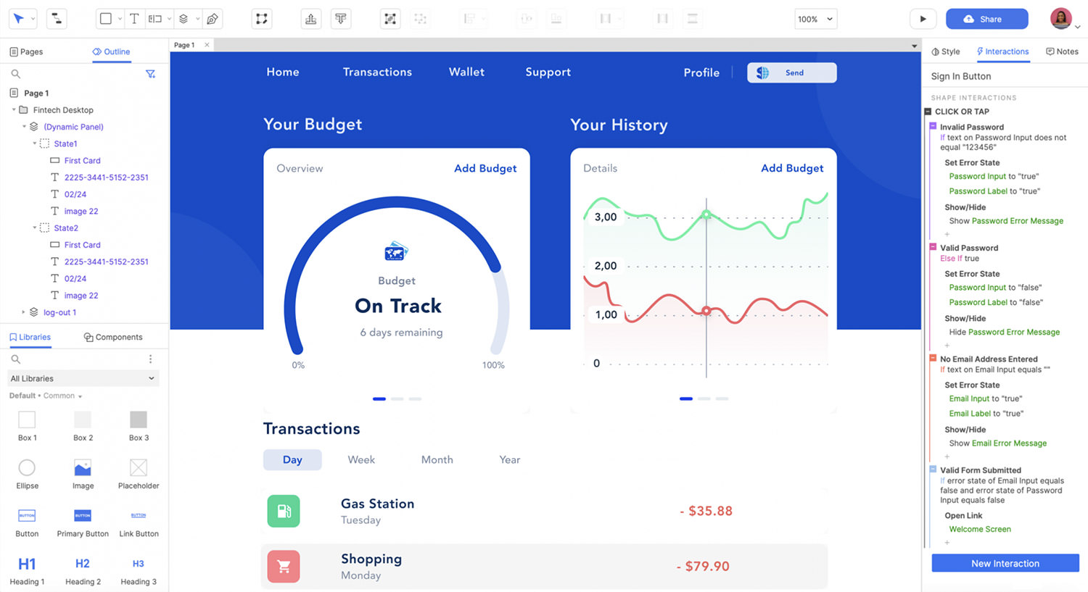Select the arrow selection tool
Image resolution: width=1088 pixels, height=592 pixels.
[18, 19]
